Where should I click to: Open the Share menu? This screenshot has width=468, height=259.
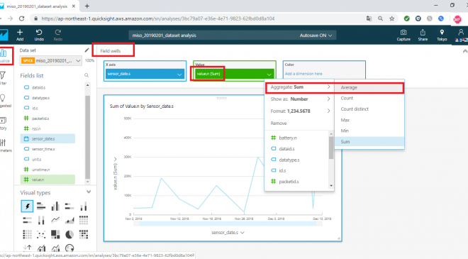pyautogui.click(x=423, y=35)
